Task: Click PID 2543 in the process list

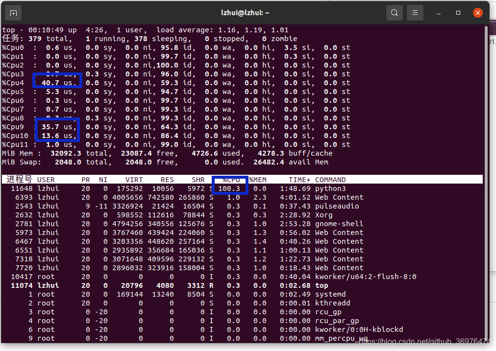Action: 24,206
